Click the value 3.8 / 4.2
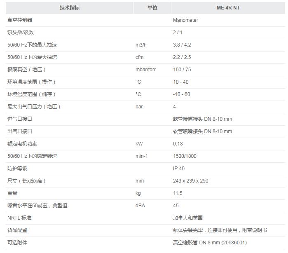The height and width of the screenshot is (253, 288). coord(182,45)
